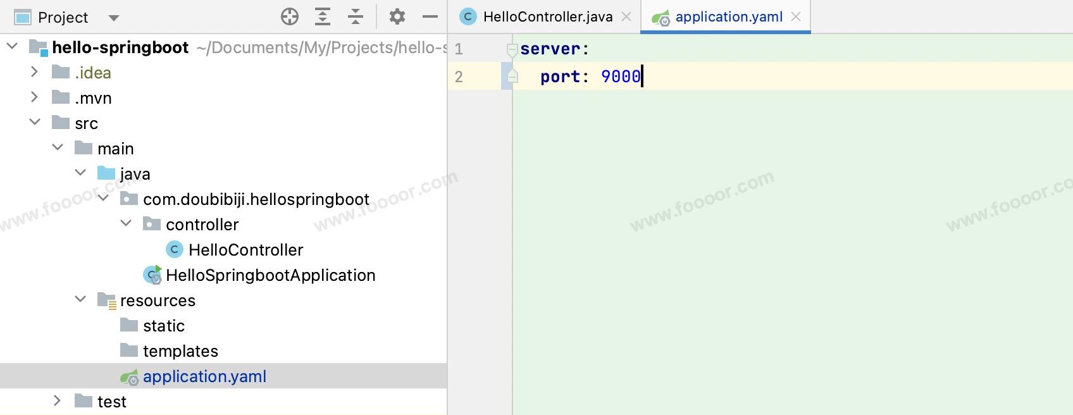This screenshot has height=415, width=1073.
Task: Expand the .idea folder
Action: point(35,73)
